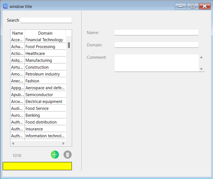Click inside the Comment text area
This screenshot has width=213, height=179.
[x=156, y=63]
